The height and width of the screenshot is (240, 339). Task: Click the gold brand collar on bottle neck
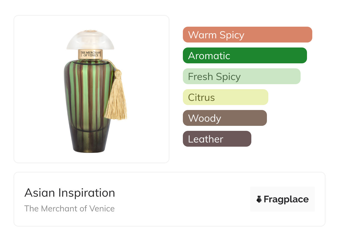pos(90,54)
